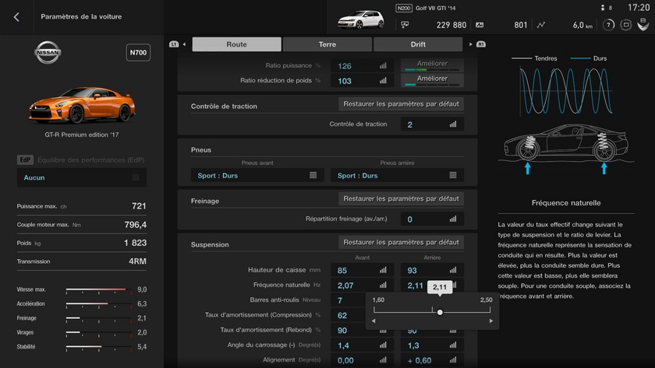Click the mileage icon beside 801

[x=480, y=25]
